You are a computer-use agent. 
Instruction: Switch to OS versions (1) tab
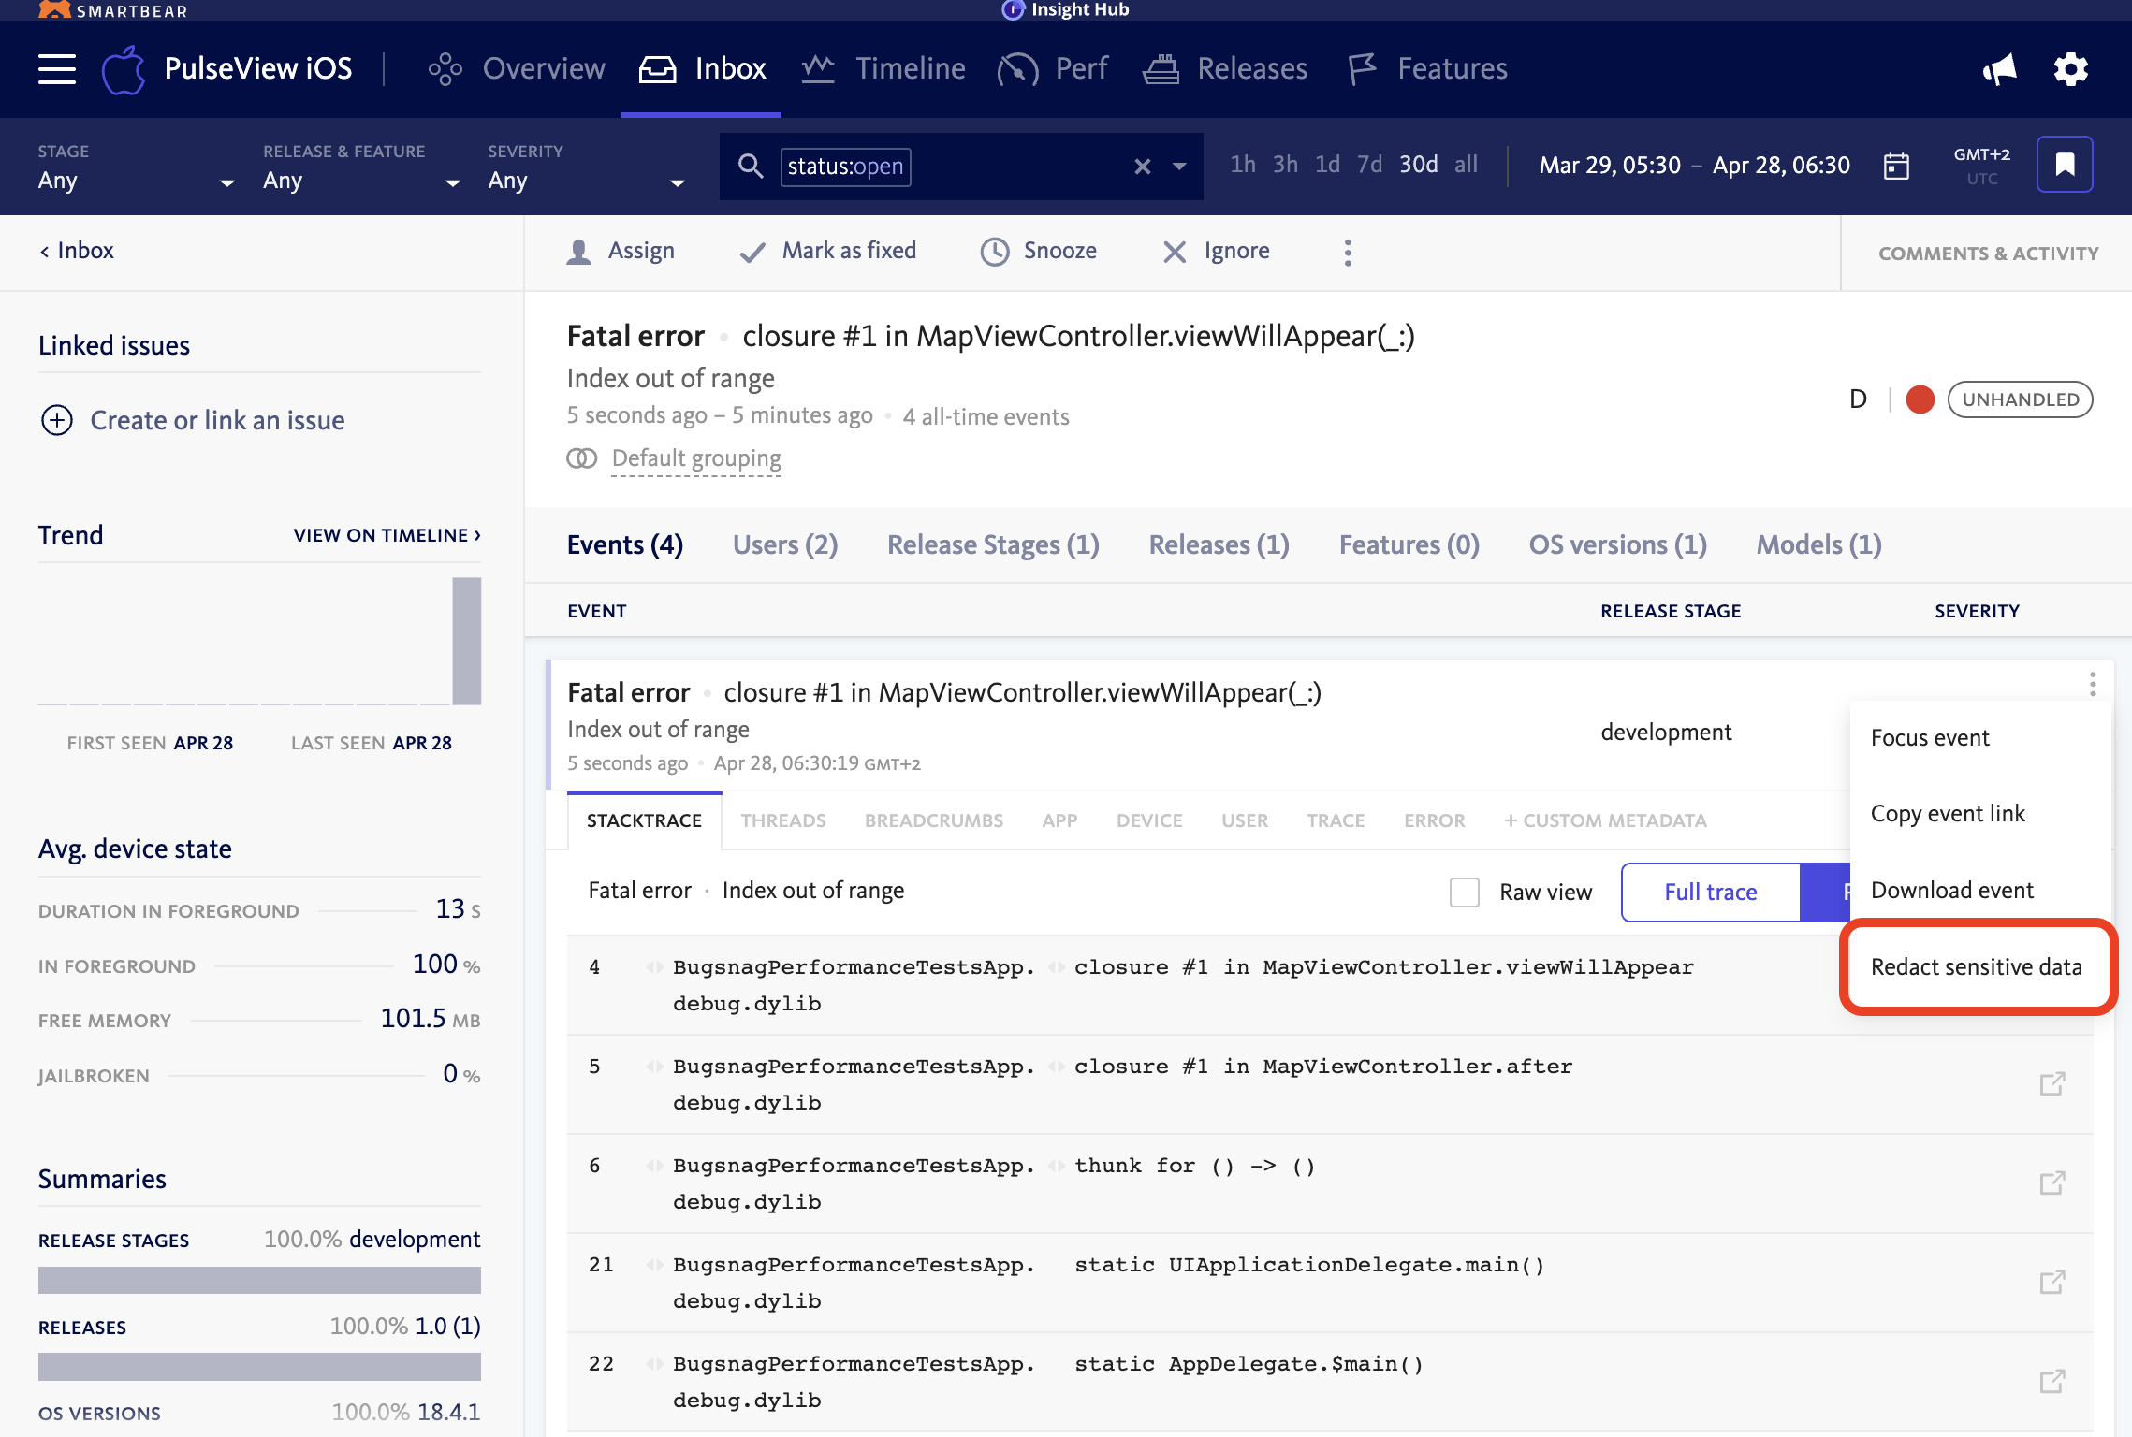coord(1617,544)
